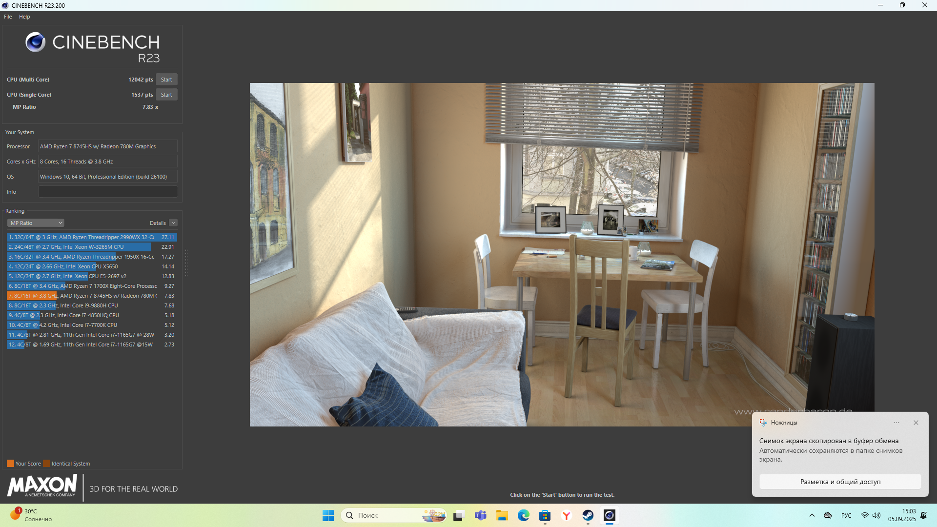The image size is (937, 527).
Task: Click the Identical System color swatch
Action: tap(46, 464)
